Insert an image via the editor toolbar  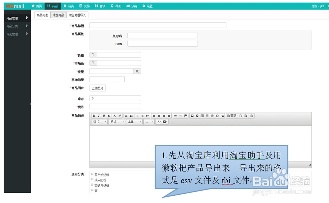pyautogui.click(x=192, y=116)
